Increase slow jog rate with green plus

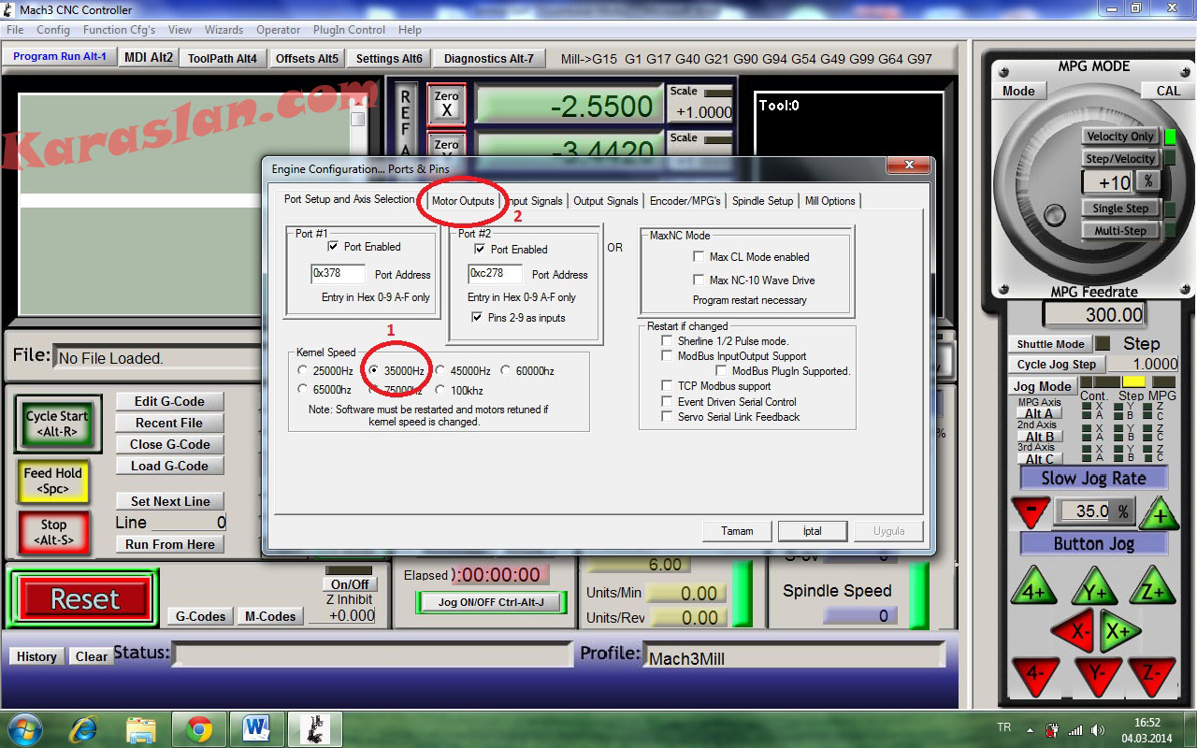pos(1160,513)
